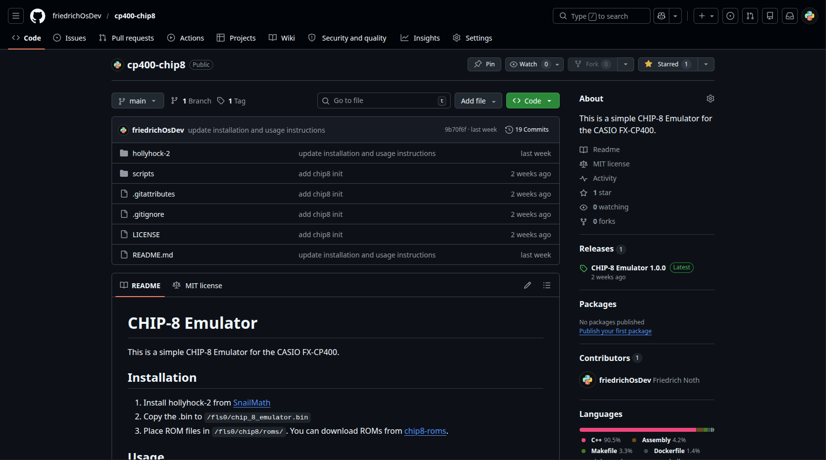View repository Activity link

pos(598,178)
